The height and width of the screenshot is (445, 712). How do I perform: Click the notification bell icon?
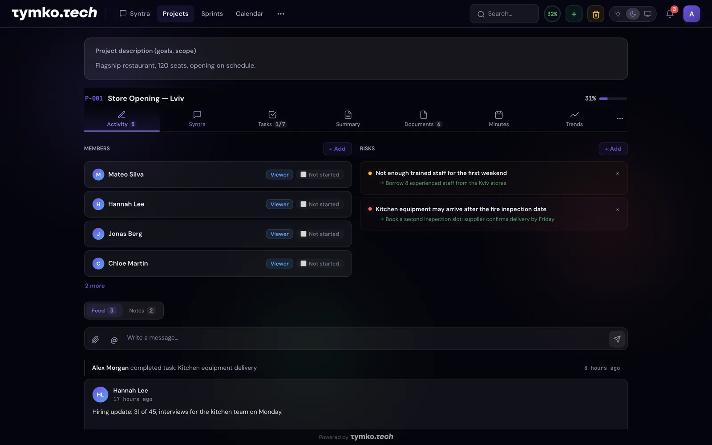(x=670, y=14)
